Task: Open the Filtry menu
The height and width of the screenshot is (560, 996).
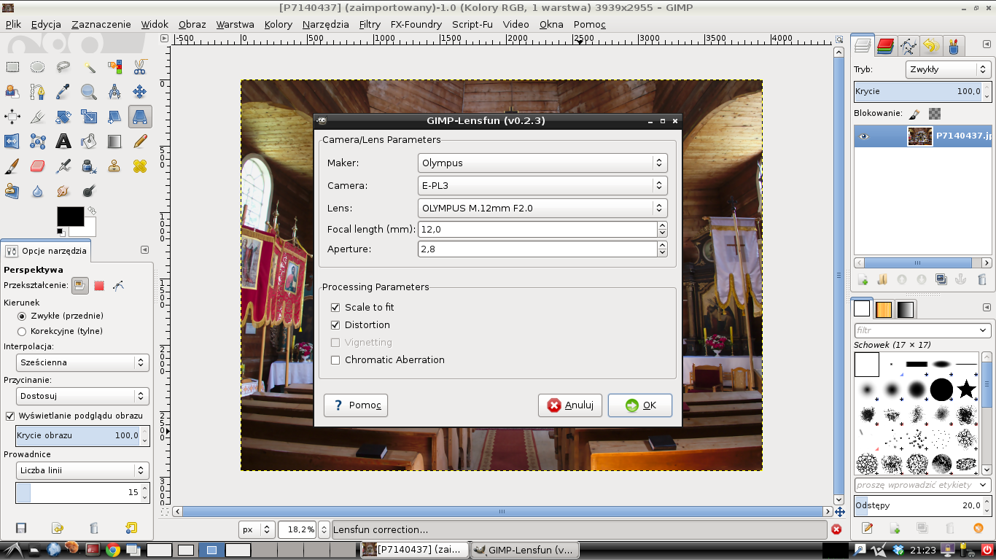Action: click(x=370, y=24)
